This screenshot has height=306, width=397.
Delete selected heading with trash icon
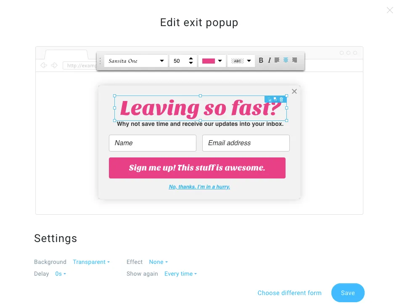point(281,99)
